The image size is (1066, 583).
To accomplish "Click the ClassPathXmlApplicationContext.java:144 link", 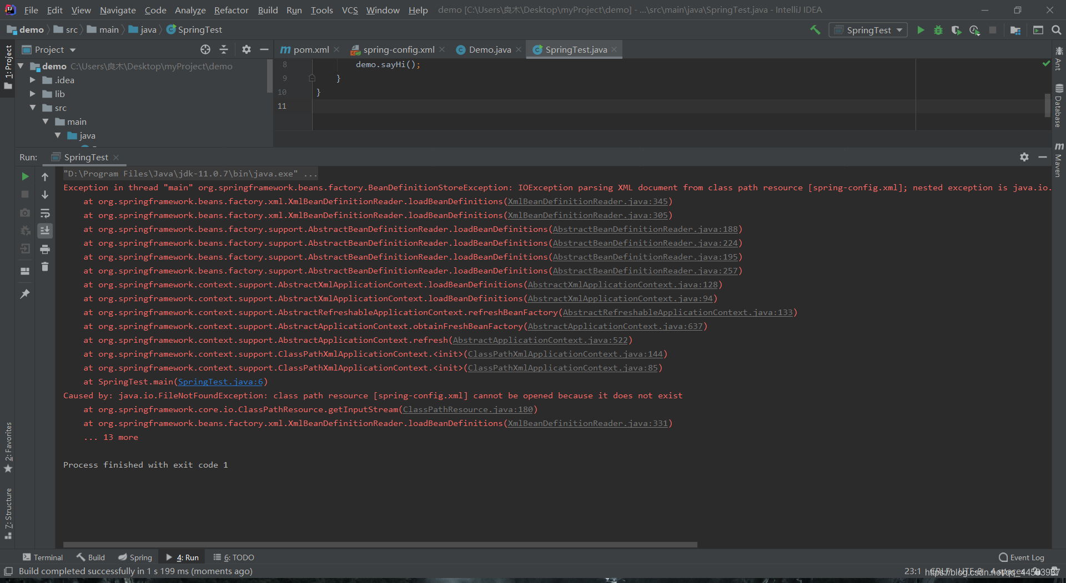I will tap(565, 354).
